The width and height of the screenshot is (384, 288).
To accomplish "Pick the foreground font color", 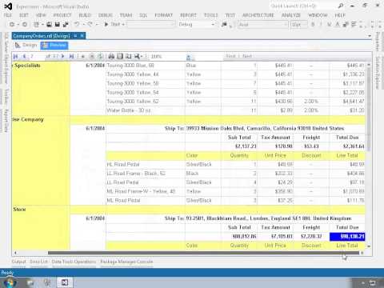I will coord(338,25).
